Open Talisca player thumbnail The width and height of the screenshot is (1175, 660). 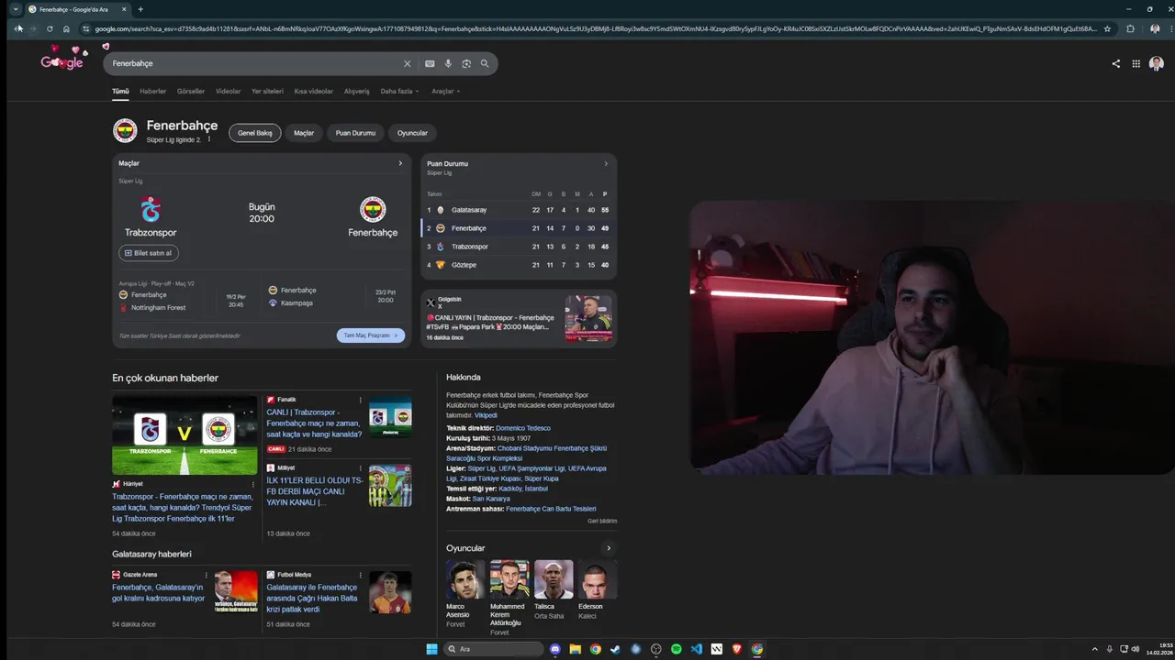pyautogui.click(x=554, y=579)
